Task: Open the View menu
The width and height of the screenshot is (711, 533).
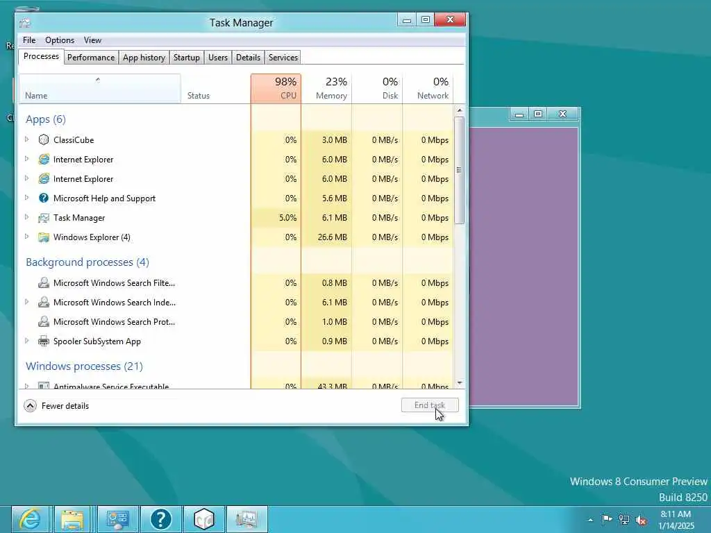Action: click(92, 40)
